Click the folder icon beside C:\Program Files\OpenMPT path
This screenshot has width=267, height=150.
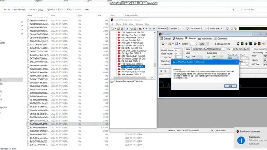click(x=111, y=82)
